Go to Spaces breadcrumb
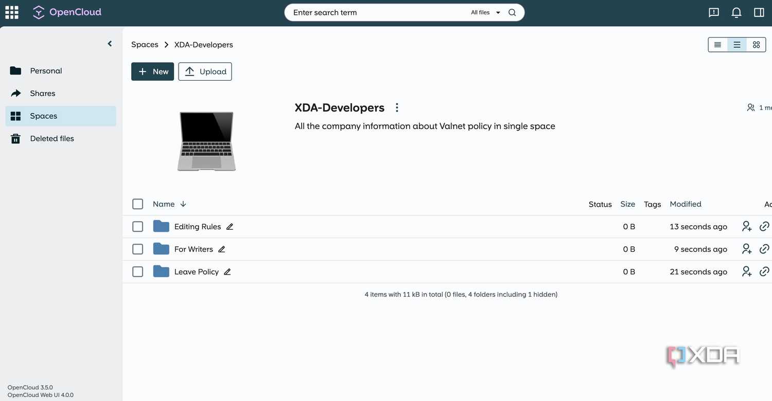Image resolution: width=772 pixels, height=401 pixels. coord(145,45)
